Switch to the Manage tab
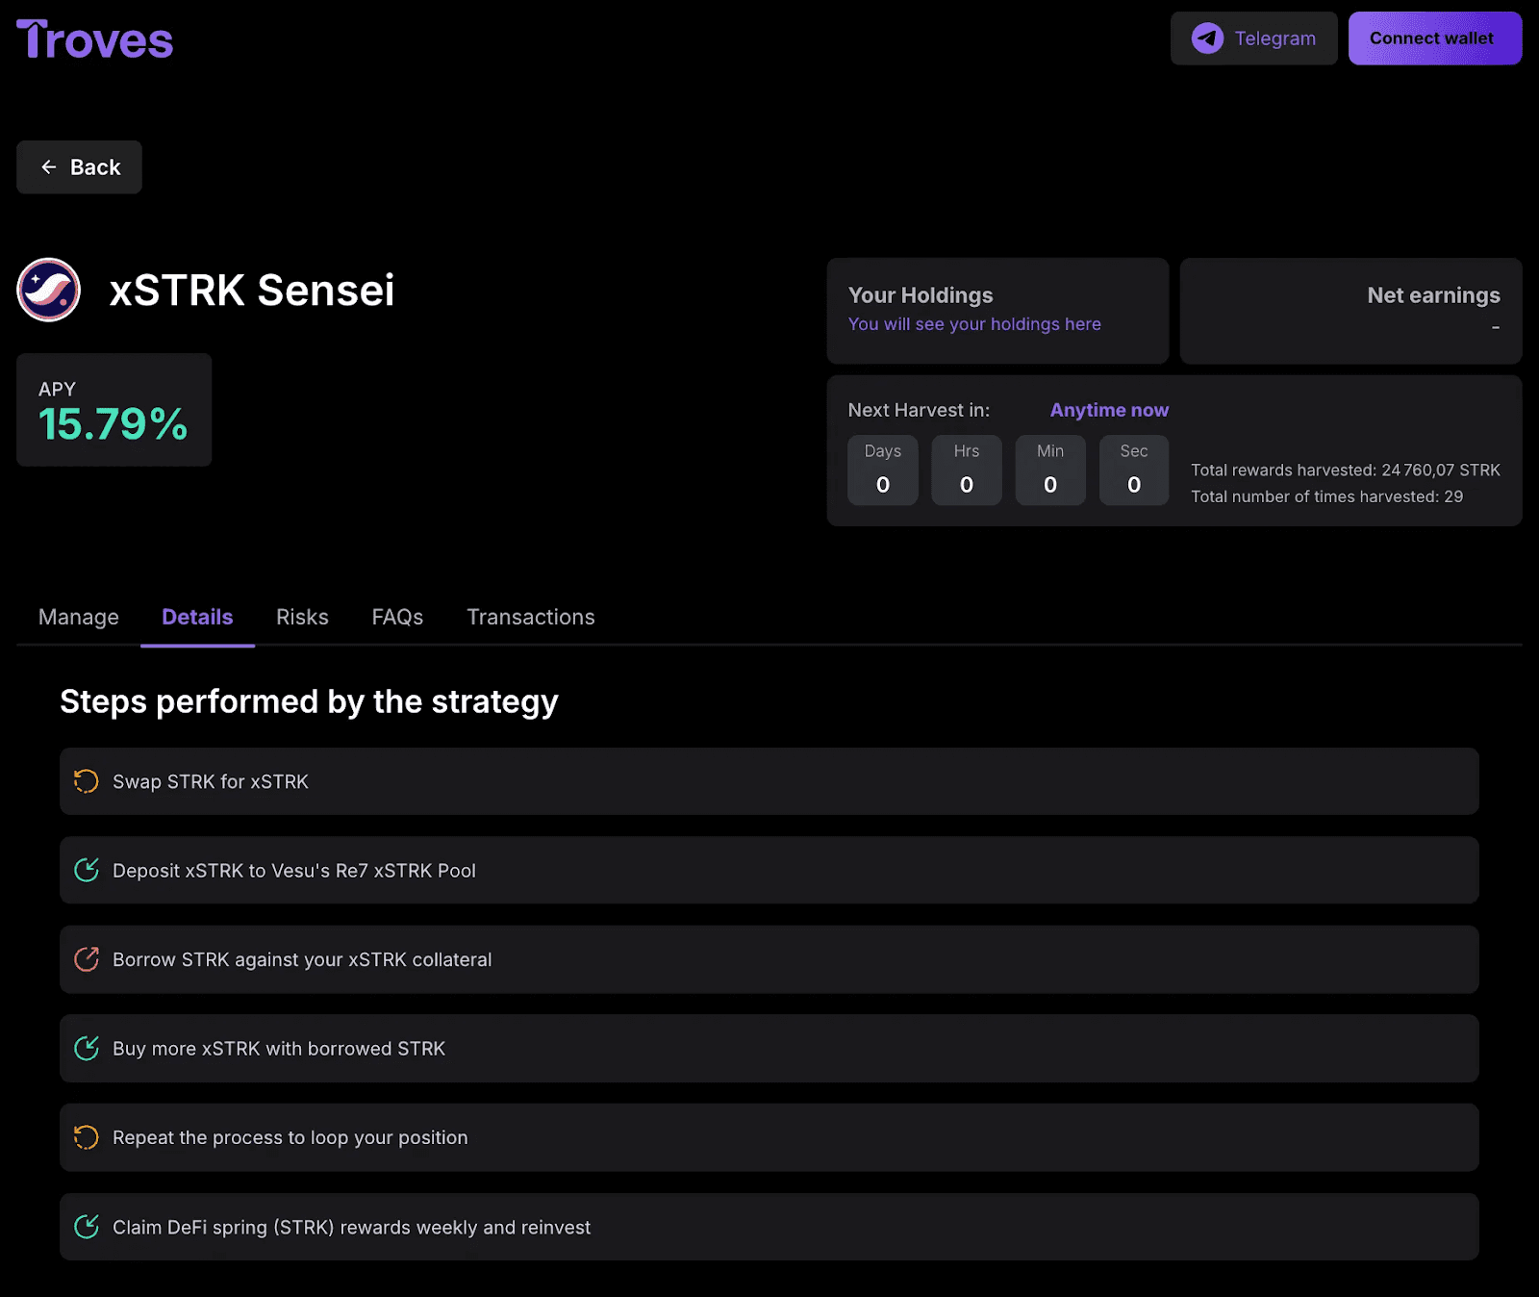 78,617
